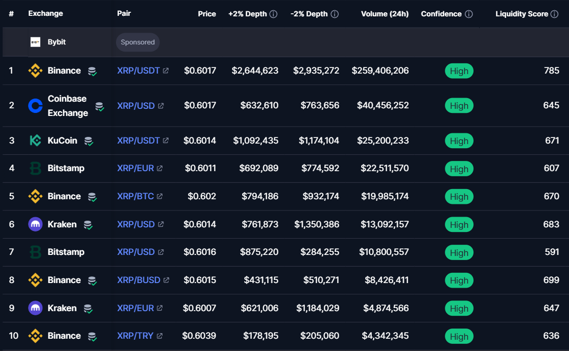Click the $259,406,206 volume value
569x351 pixels.
pos(380,71)
